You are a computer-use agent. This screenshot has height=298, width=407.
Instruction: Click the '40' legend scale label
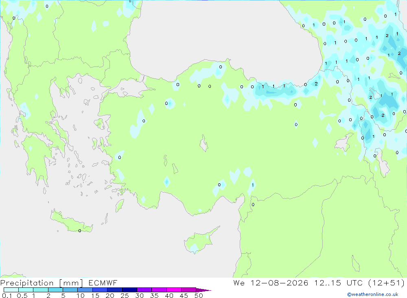[169, 296]
